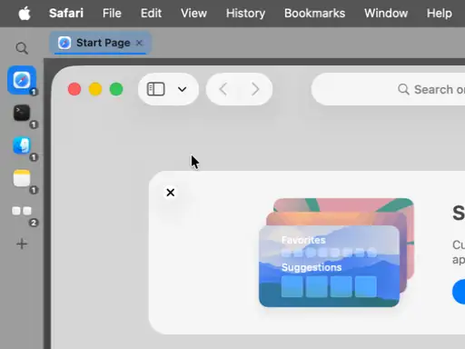
Task: Open the Safari application menu
Action: [x=66, y=14]
